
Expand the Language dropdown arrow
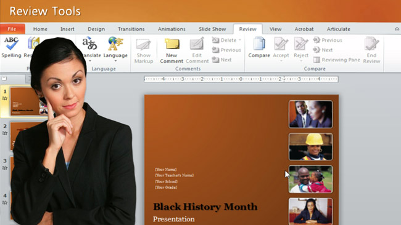point(115,61)
